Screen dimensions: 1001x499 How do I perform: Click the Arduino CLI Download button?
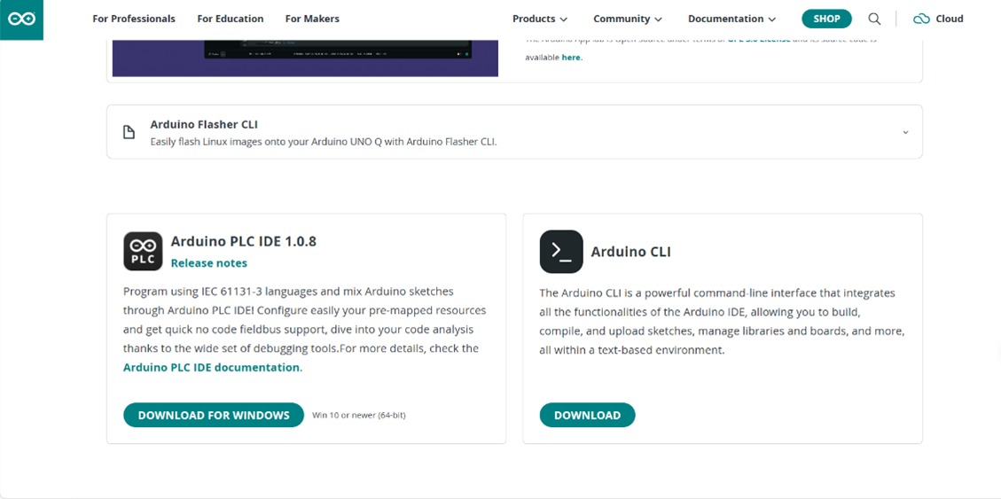click(x=587, y=415)
